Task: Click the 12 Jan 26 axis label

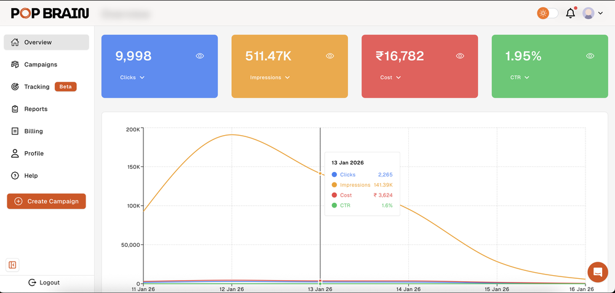Action: (232, 289)
